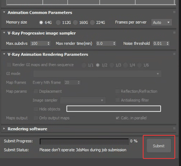
Task: Click the Every Nth frame value field
Action: click(x=71, y=82)
